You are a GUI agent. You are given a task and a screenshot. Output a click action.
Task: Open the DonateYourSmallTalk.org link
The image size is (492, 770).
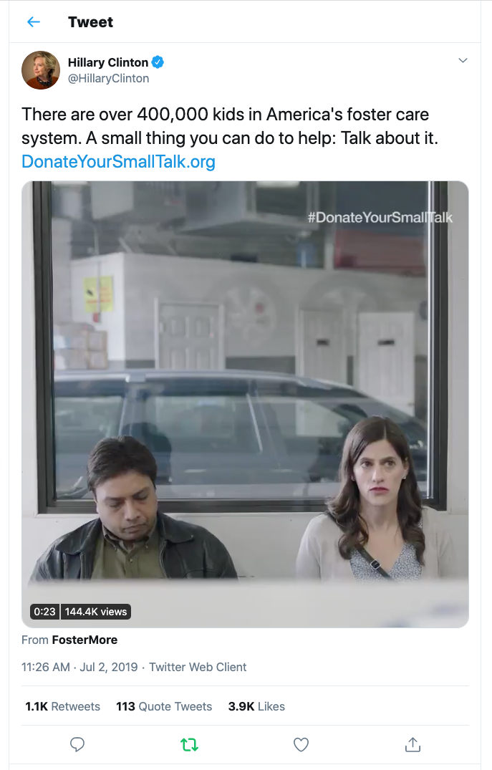pyautogui.click(x=118, y=162)
